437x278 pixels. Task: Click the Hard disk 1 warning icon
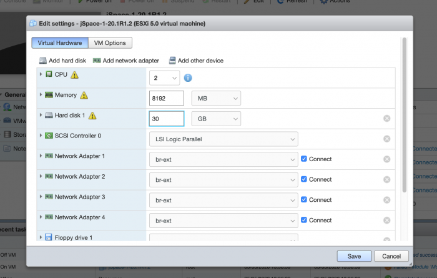tap(92, 116)
